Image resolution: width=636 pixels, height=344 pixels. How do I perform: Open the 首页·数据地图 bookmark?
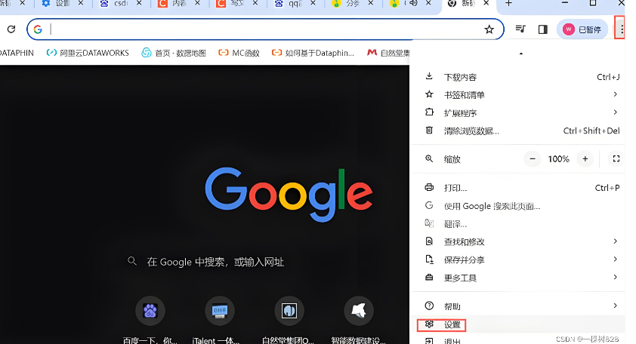174,53
